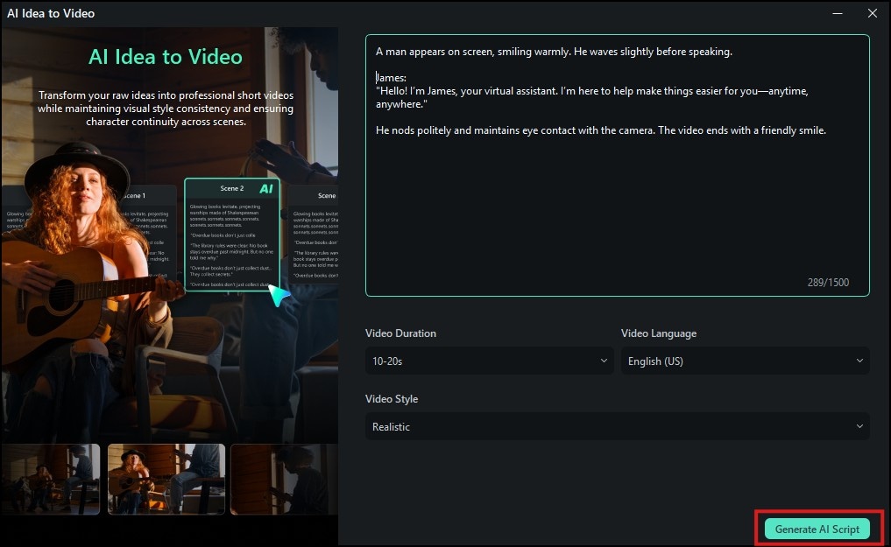891x547 pixels.
Task: Select the middle guitar player preview thumbnail
Action: pyautogui.click(x=166, y=479)
